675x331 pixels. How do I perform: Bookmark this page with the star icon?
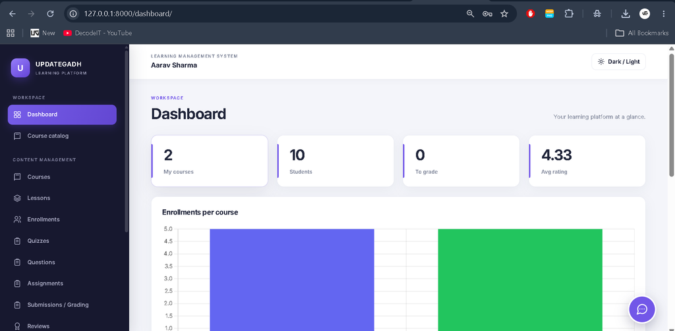(x=504, y=14)
